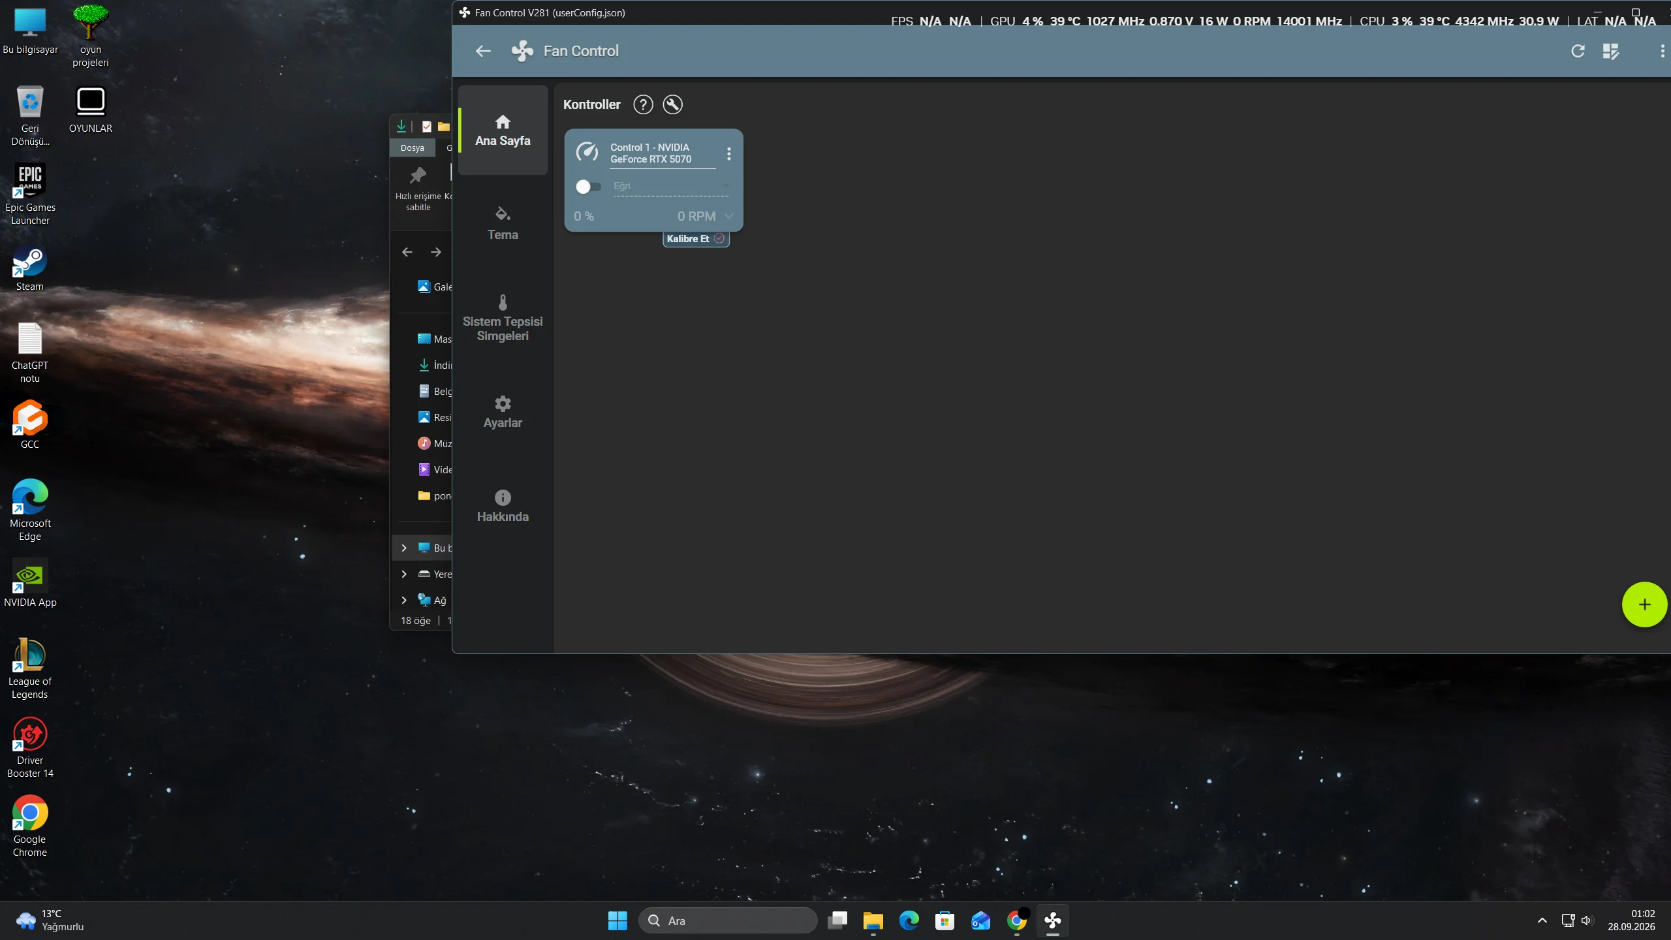Click the Ara search box on taskbar
Image resolution: width=1671 pixels, height=940 pixels.
[728, 920]
